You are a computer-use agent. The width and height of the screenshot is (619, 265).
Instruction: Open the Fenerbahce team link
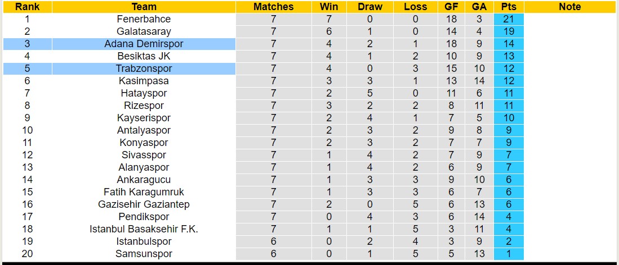[x=144, y=19]
